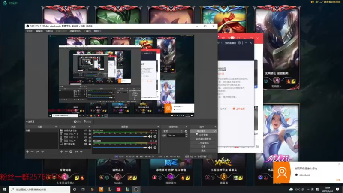Open source properties gear in the sources toolbar
The image size is (343, 193).
pos(71,151)
